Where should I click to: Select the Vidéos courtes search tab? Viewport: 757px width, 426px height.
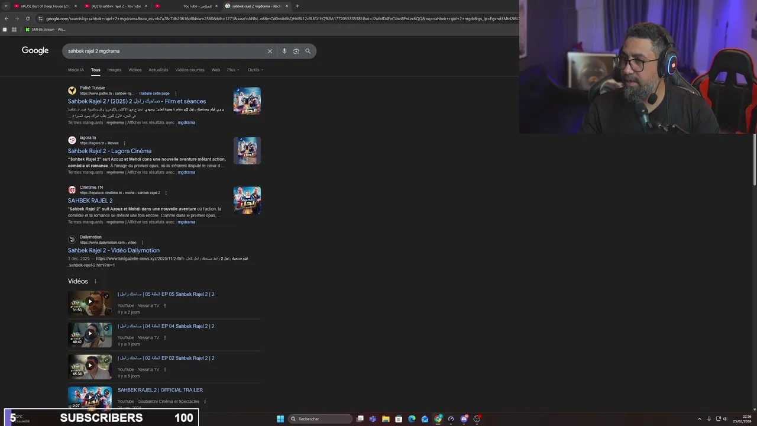click(x=190, y=70)
